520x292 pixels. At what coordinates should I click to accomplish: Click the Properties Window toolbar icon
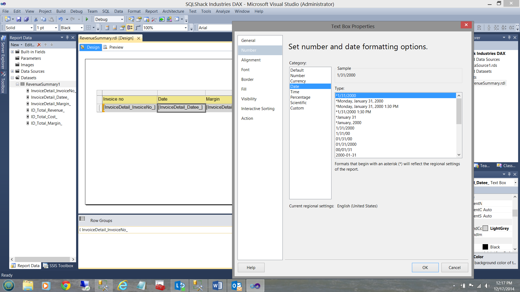(x=139, y=19)
